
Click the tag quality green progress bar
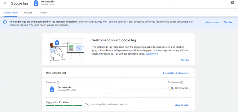pos(64,105)
